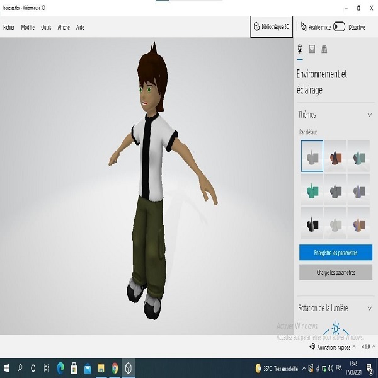Open File Explorer from taskbar
378x378 pixels.
point(101,368)
